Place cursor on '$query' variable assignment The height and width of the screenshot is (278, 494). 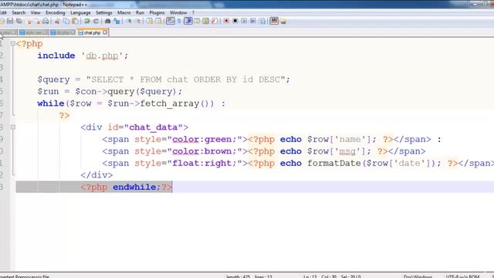[x=53, y=80]
